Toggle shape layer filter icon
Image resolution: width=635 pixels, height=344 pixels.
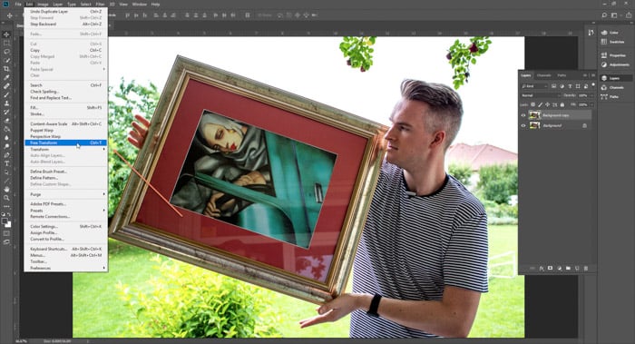pos(578,86)
